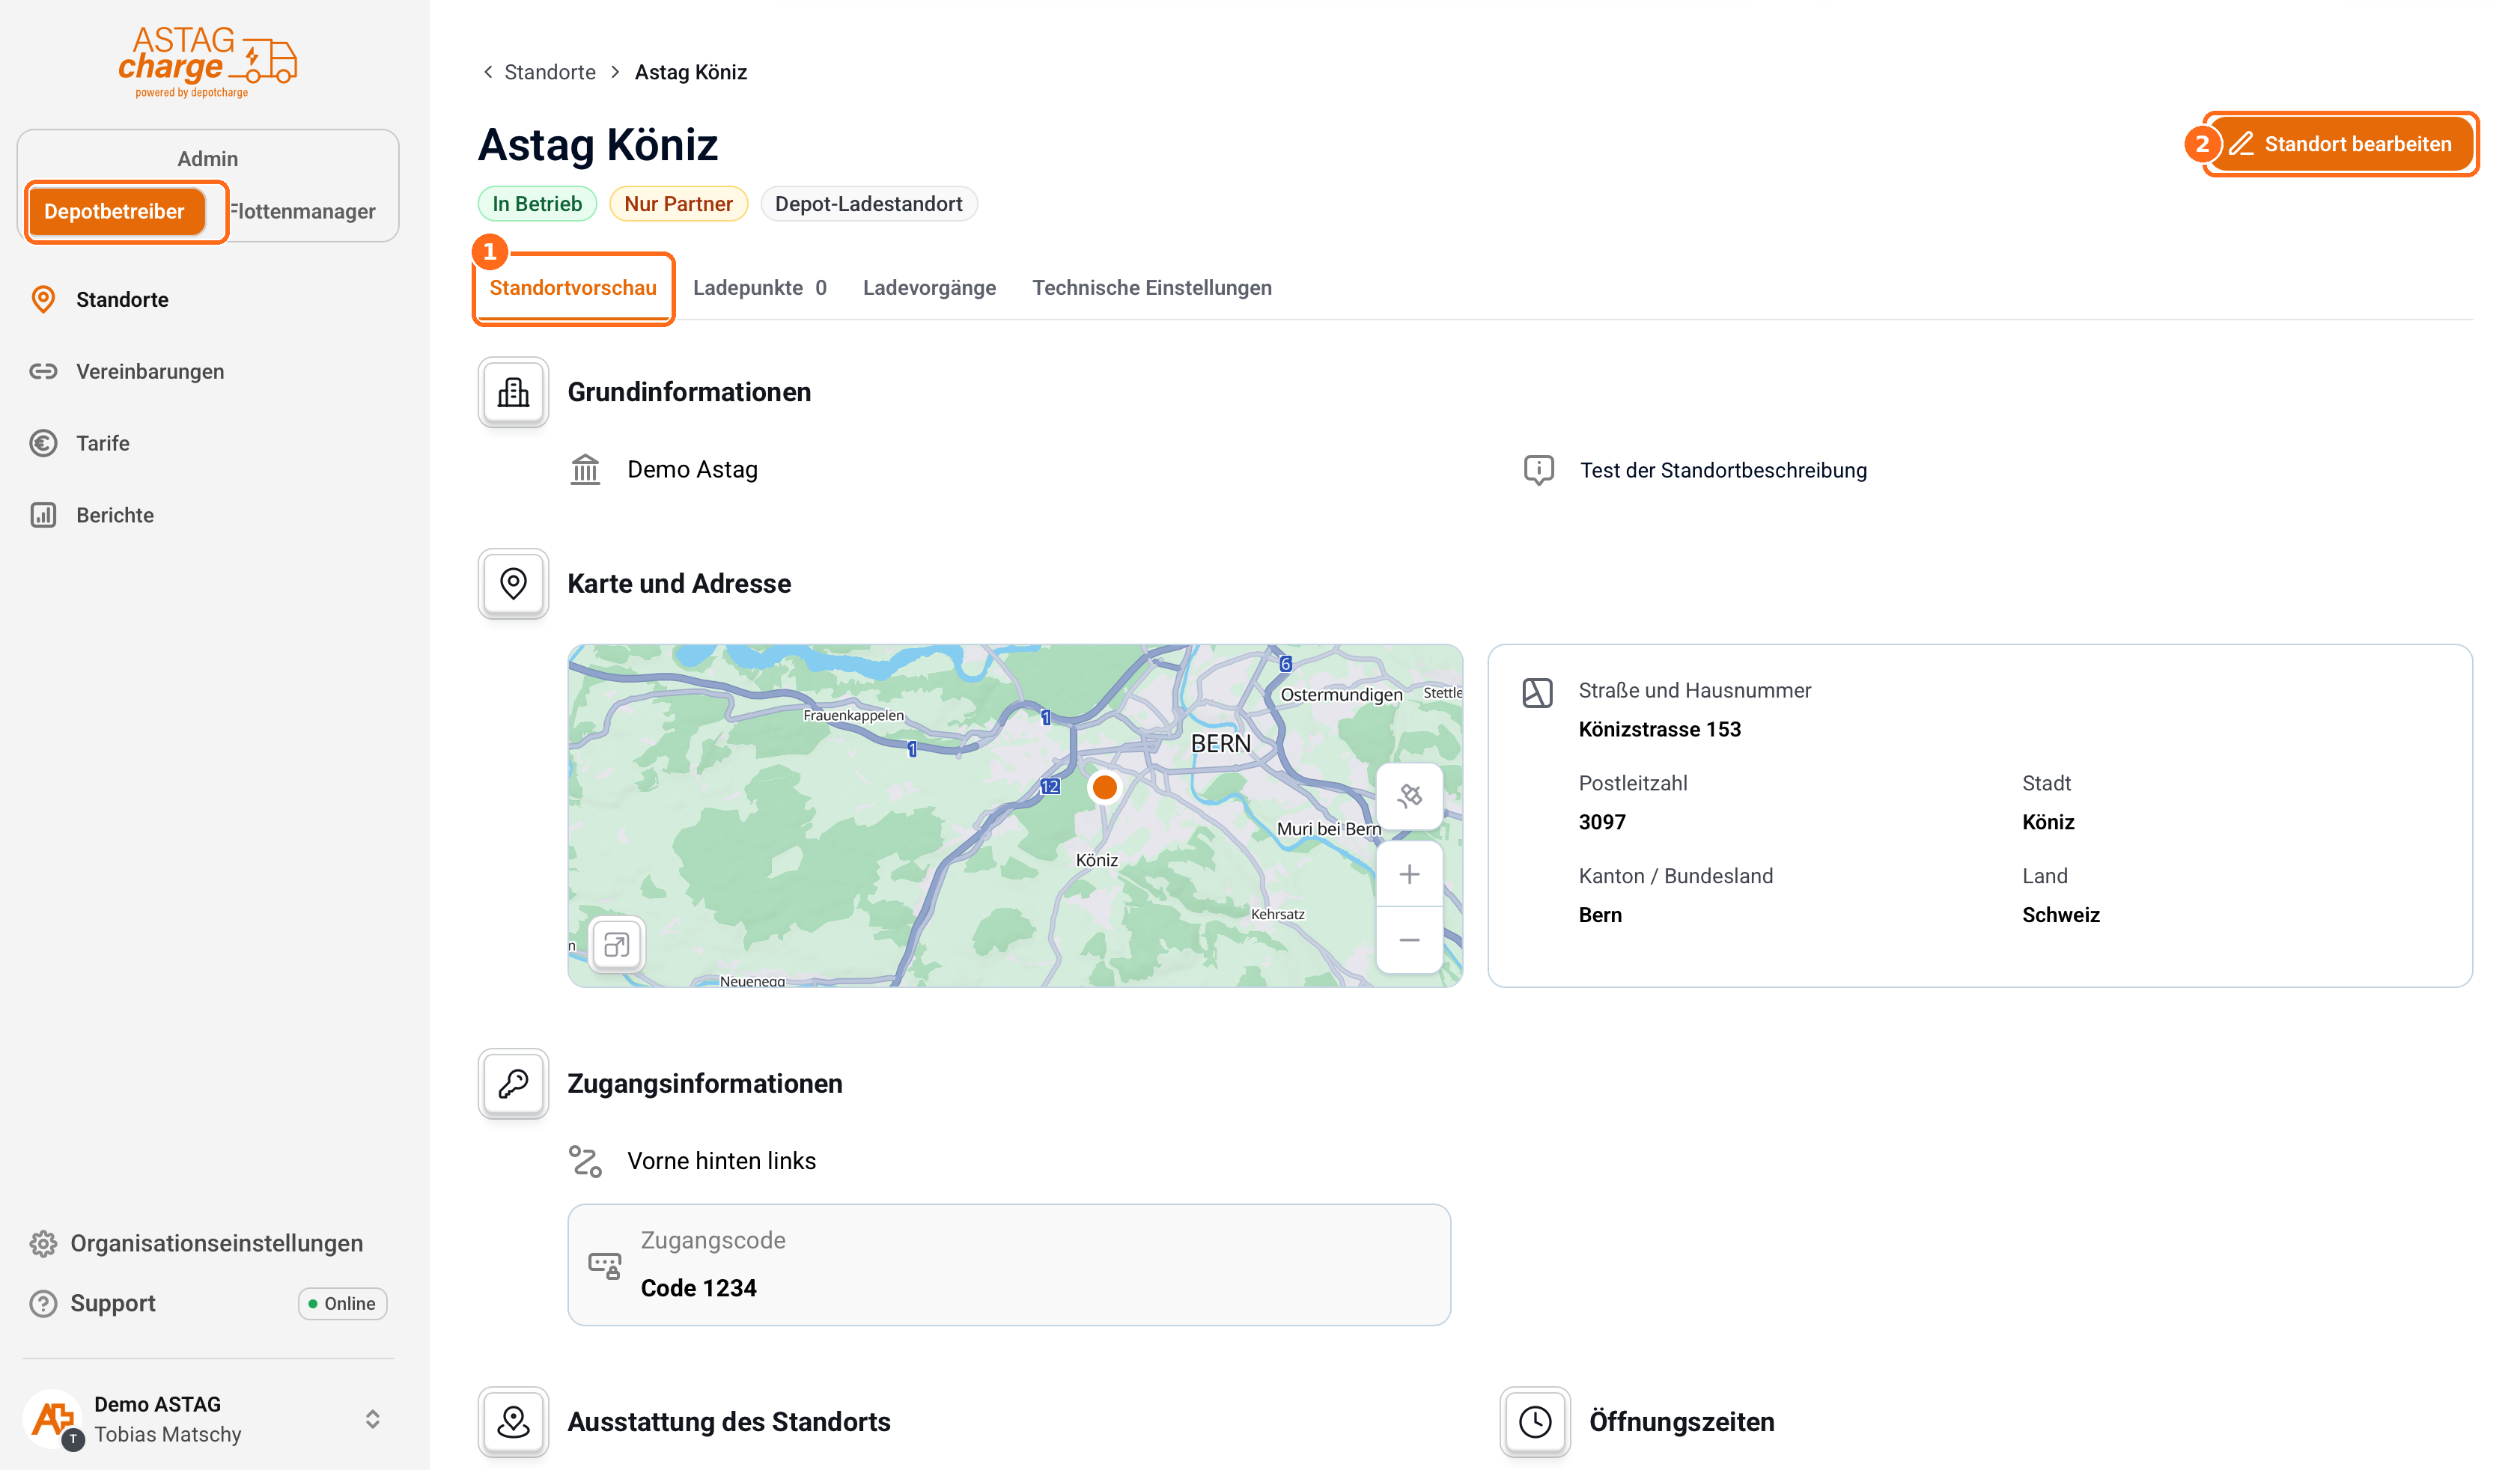
Task: Click the Öffnungszeiten clock icon
Action: click(1535, 1422)
